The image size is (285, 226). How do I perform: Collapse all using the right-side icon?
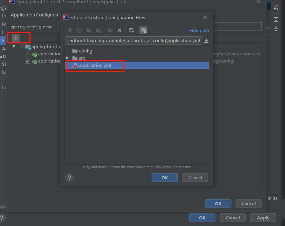276,29
